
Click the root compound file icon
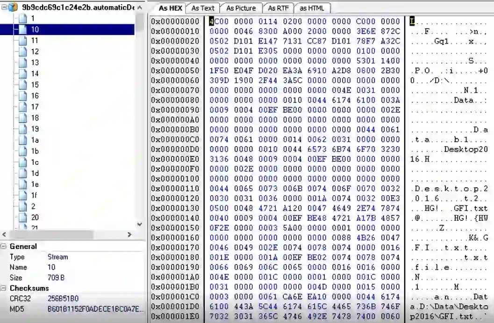tap(13, 7)
